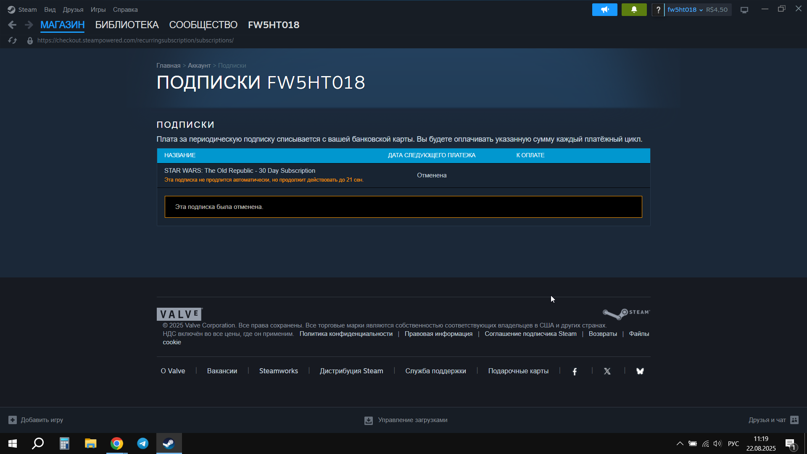Open Telegram from the taskbar
Viewport: 807px width, 454px height.
(143, 443)
